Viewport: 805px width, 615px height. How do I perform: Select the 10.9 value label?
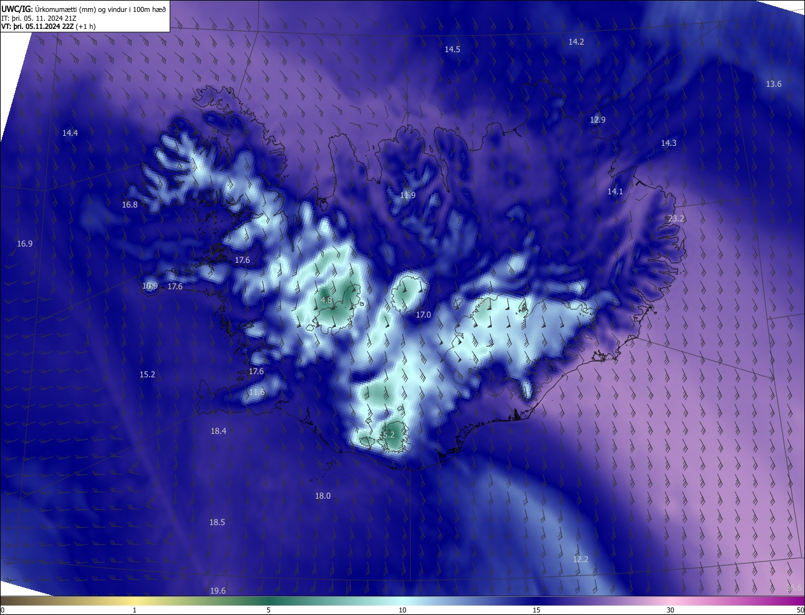150,286
